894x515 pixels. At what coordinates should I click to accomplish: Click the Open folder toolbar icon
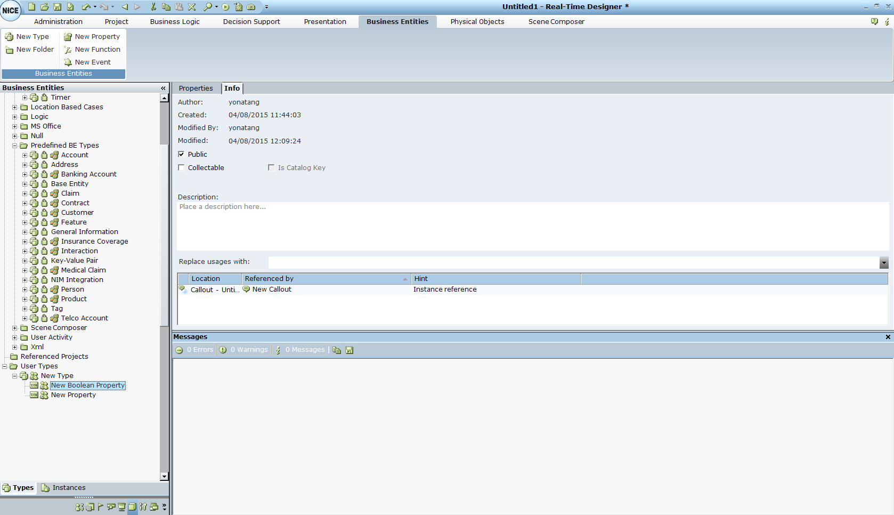pos(44,7)
